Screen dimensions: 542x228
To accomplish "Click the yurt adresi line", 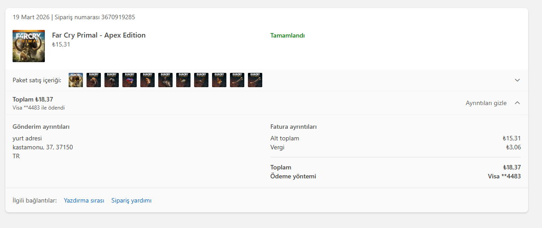I will [27, 138].
